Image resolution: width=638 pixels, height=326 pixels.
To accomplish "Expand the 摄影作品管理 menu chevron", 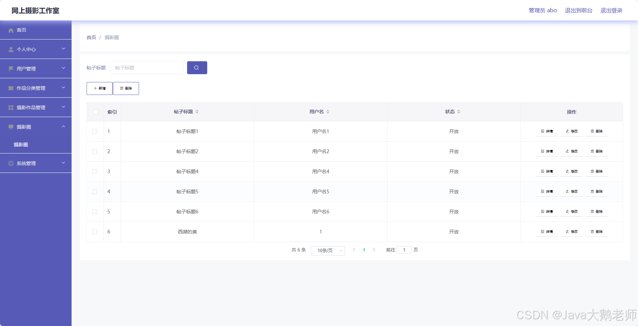I will coord(63,107).
